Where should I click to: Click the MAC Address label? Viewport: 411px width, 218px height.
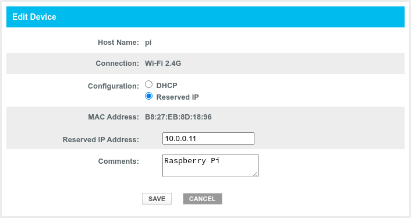pos(114,117)
